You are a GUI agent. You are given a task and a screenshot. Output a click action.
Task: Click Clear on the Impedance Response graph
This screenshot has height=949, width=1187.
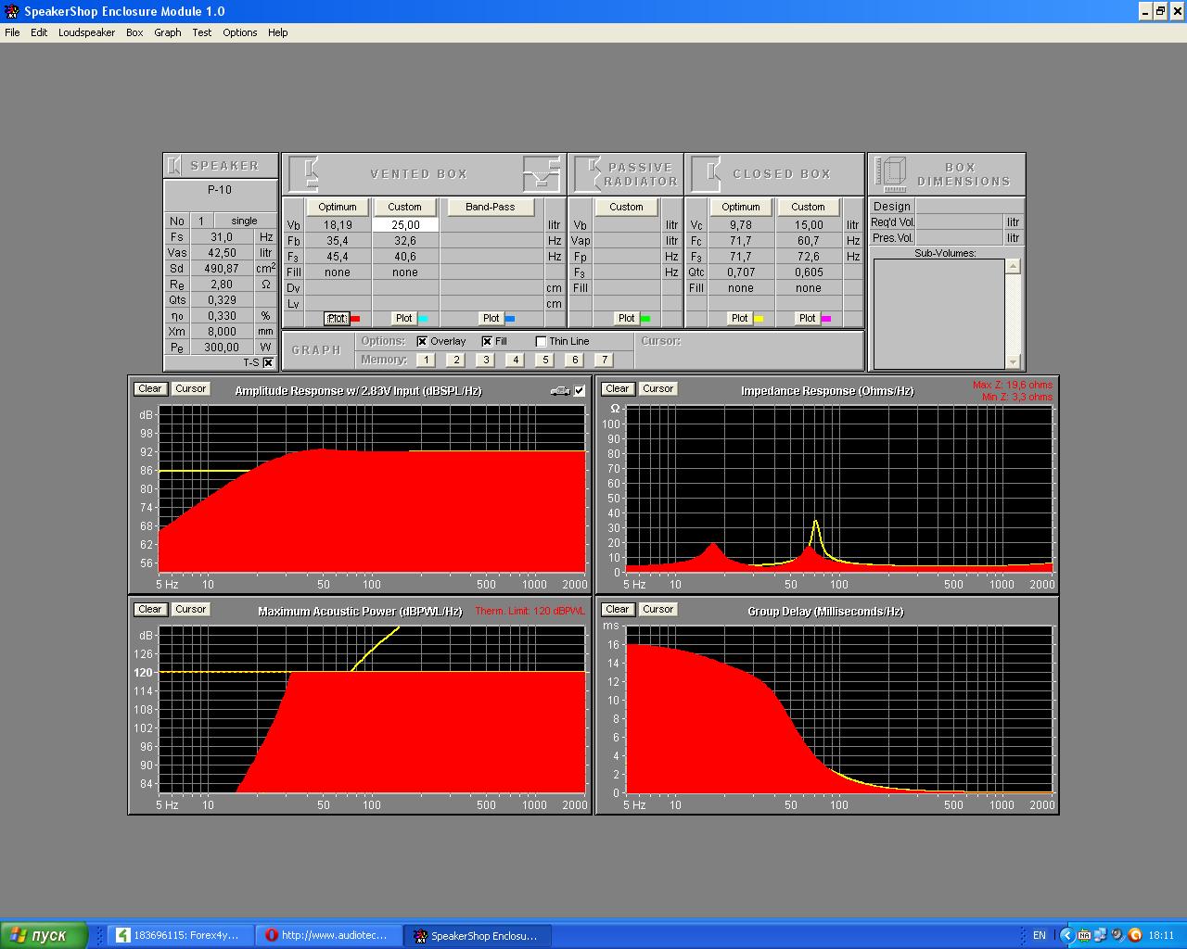point(617,389)
